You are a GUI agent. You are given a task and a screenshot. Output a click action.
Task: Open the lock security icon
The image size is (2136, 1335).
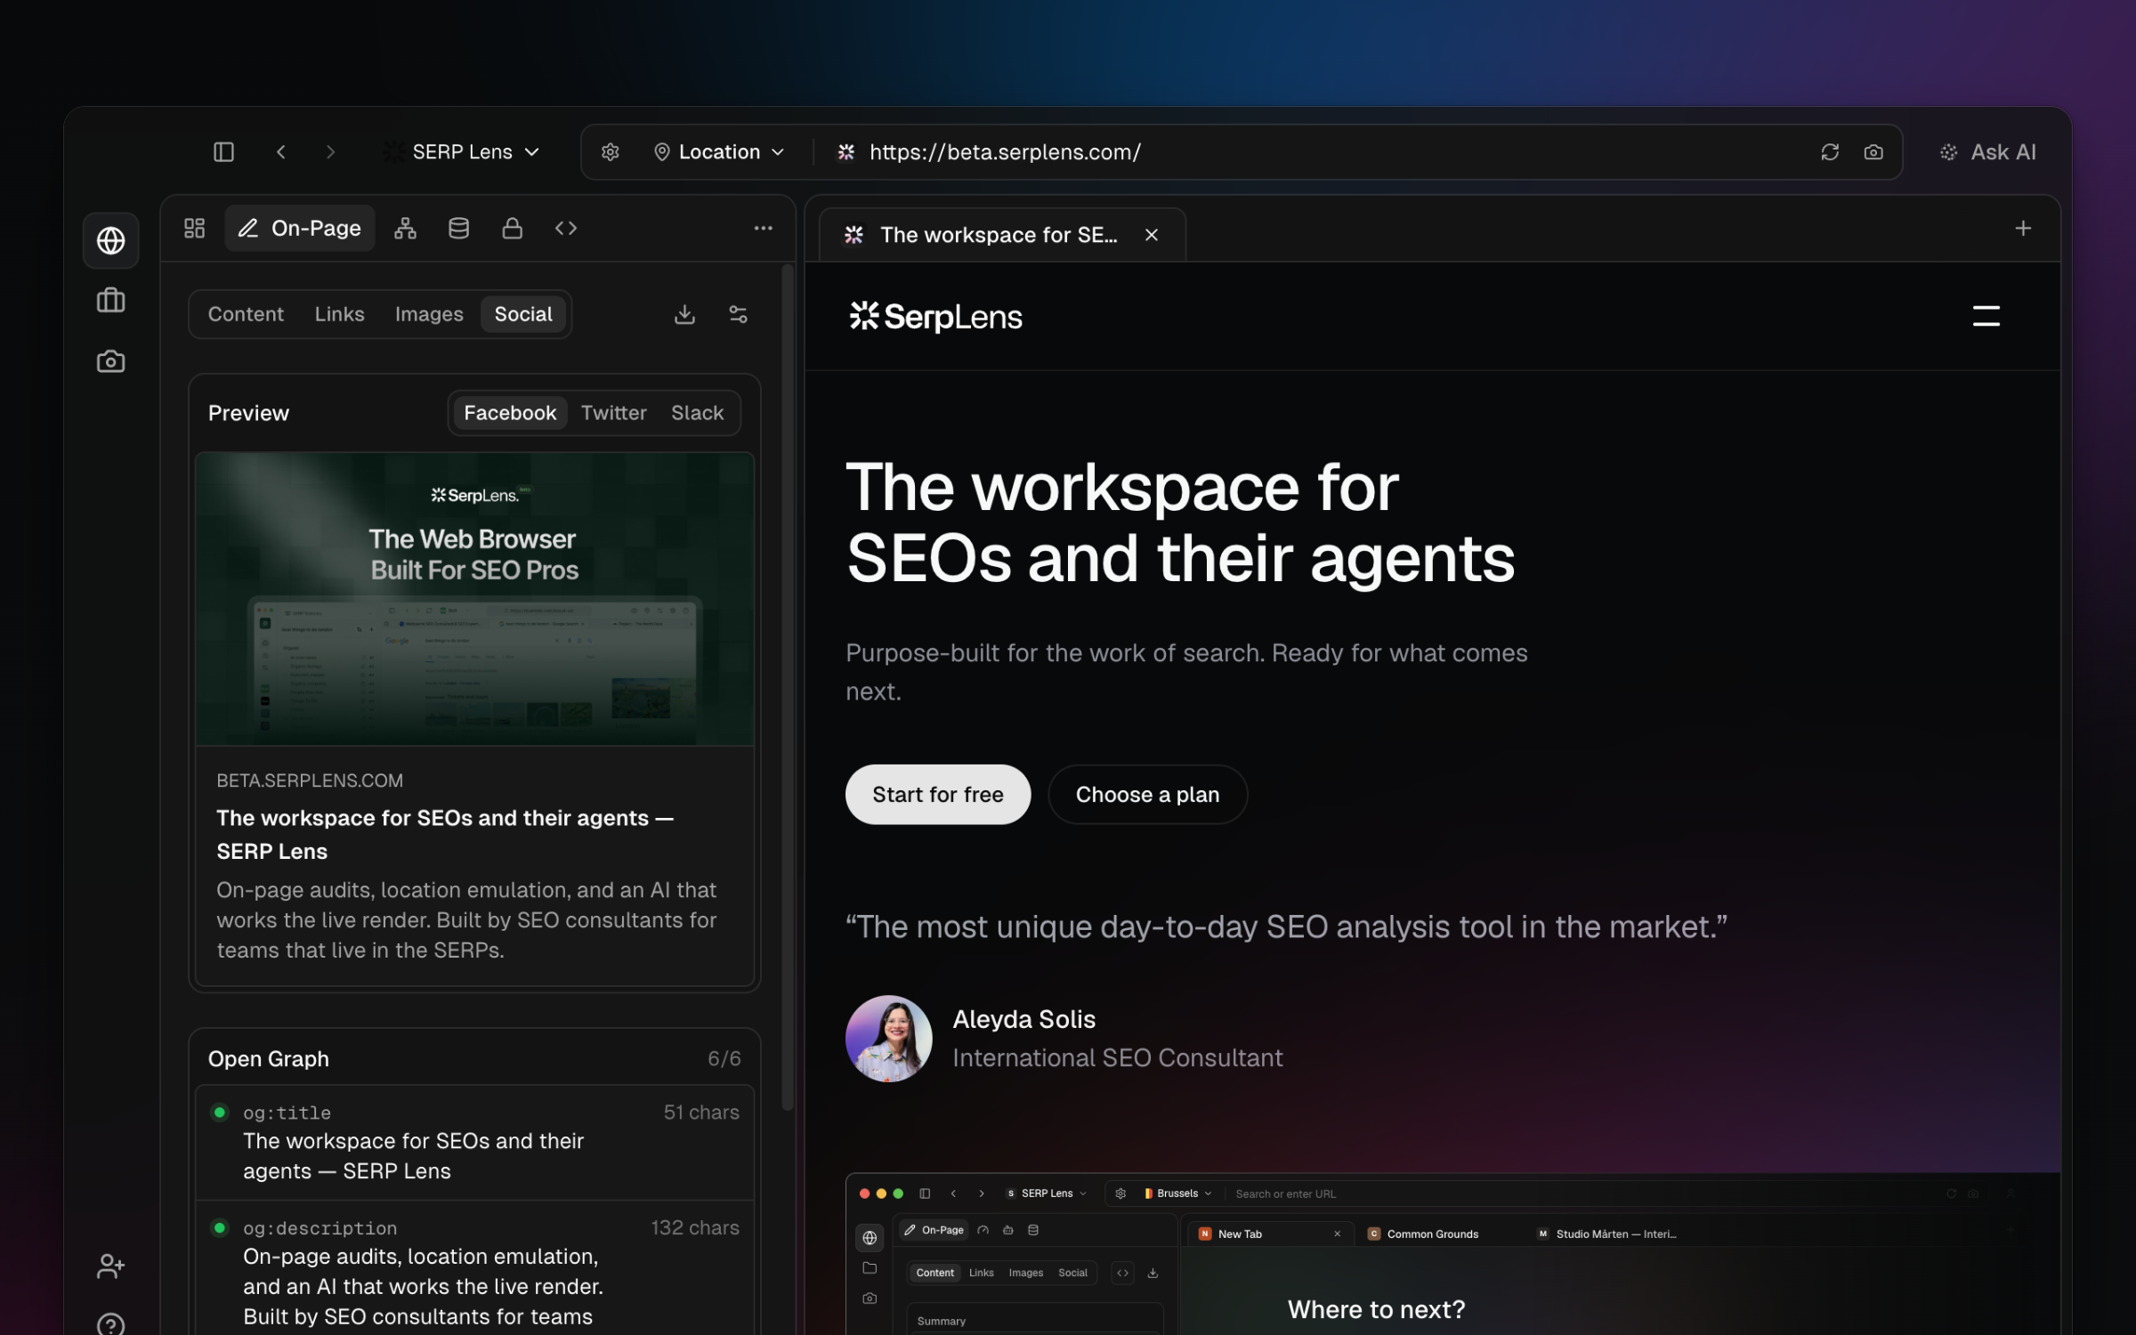point(512,229)
